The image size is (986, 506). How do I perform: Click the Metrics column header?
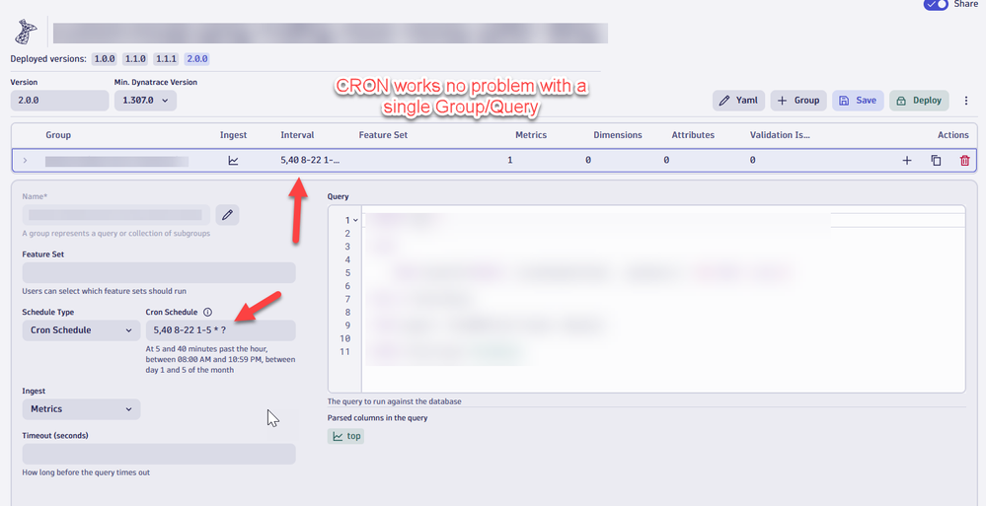pyautogui.click(x=531, y=135)
